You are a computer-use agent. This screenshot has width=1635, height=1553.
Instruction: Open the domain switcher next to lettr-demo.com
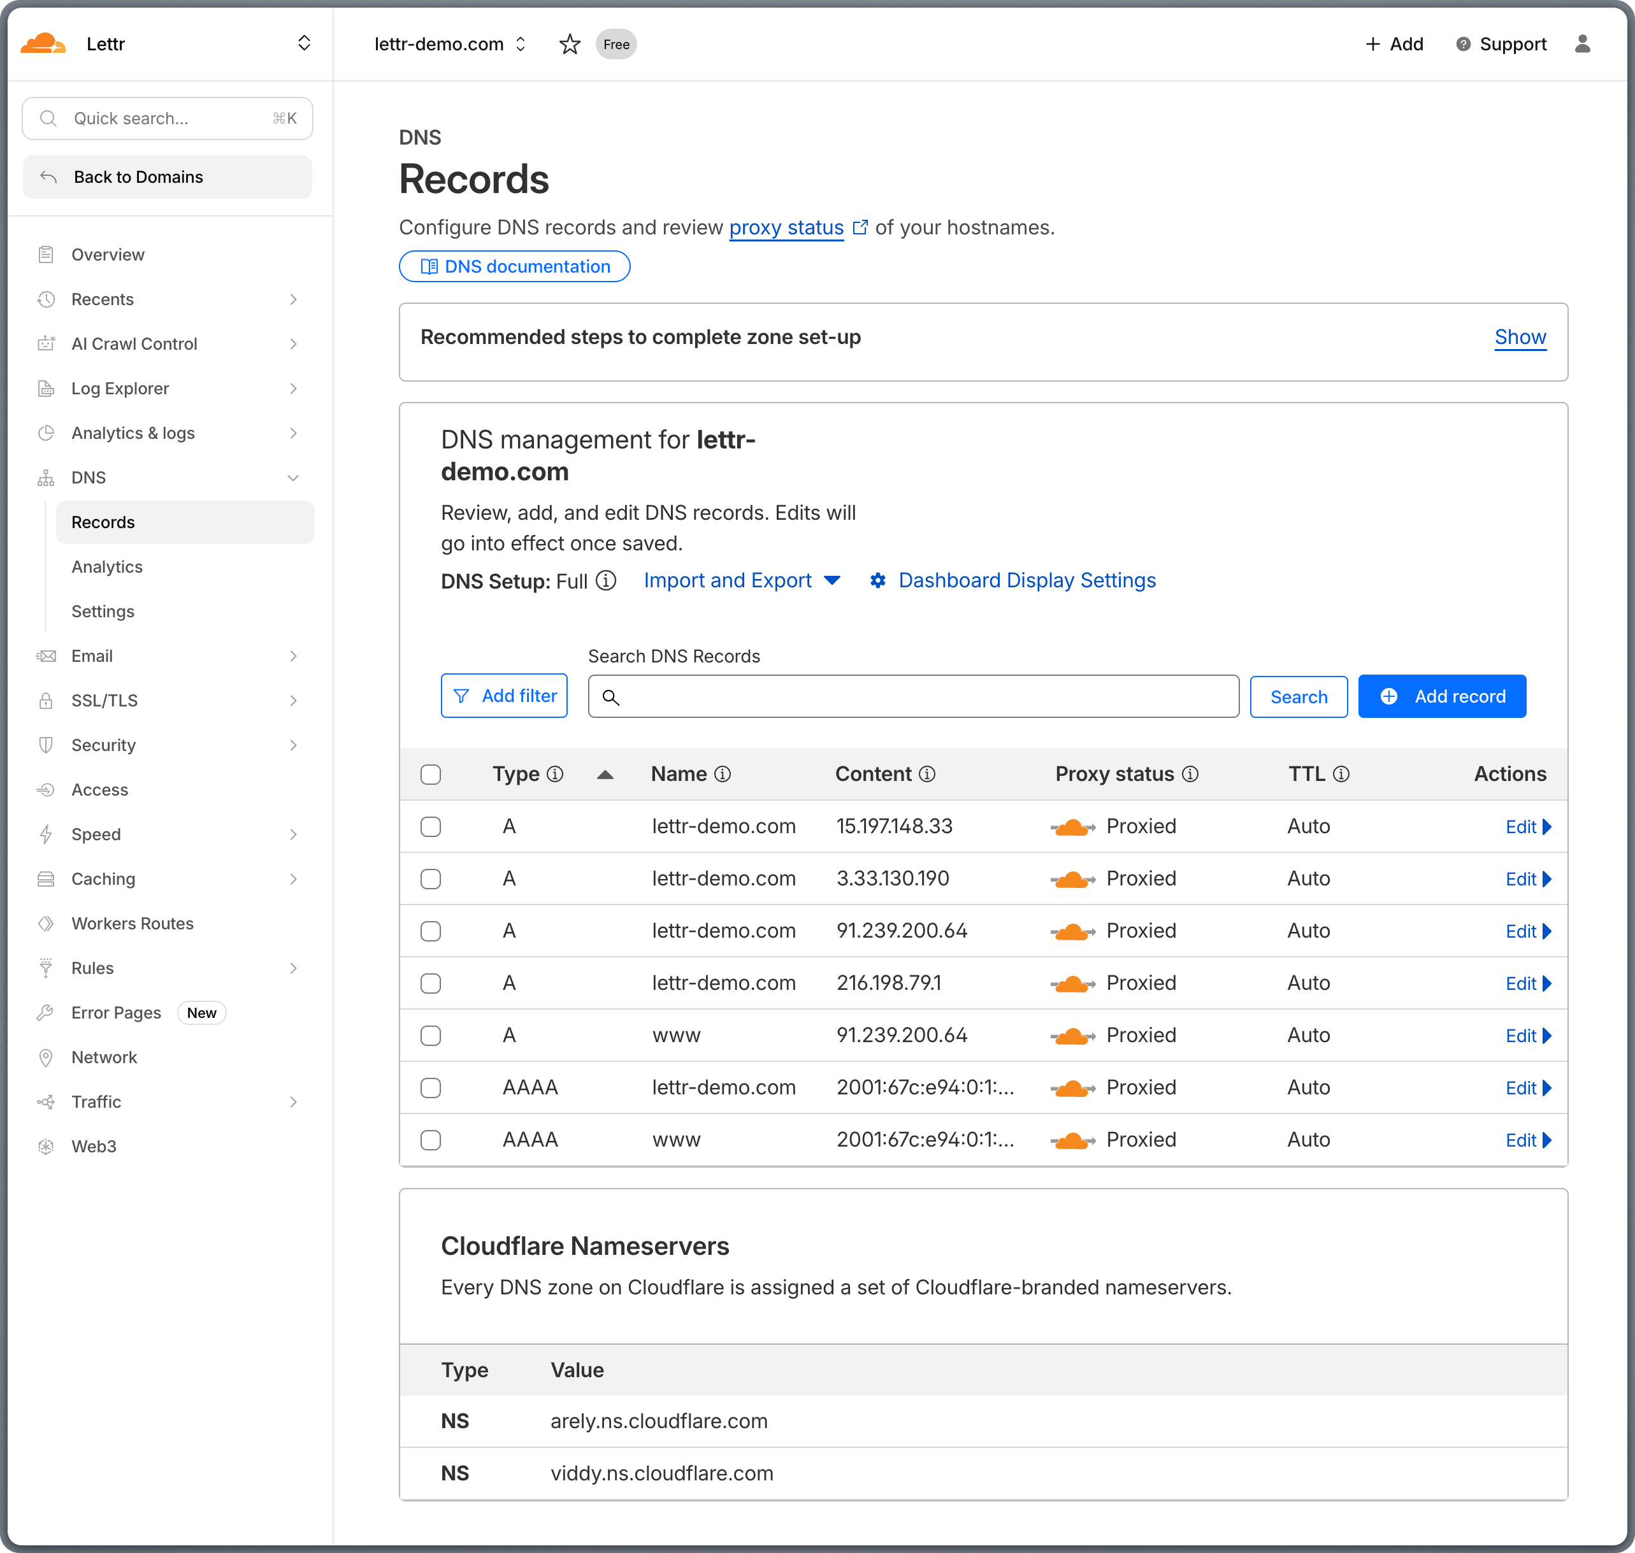tap(521, 44)
